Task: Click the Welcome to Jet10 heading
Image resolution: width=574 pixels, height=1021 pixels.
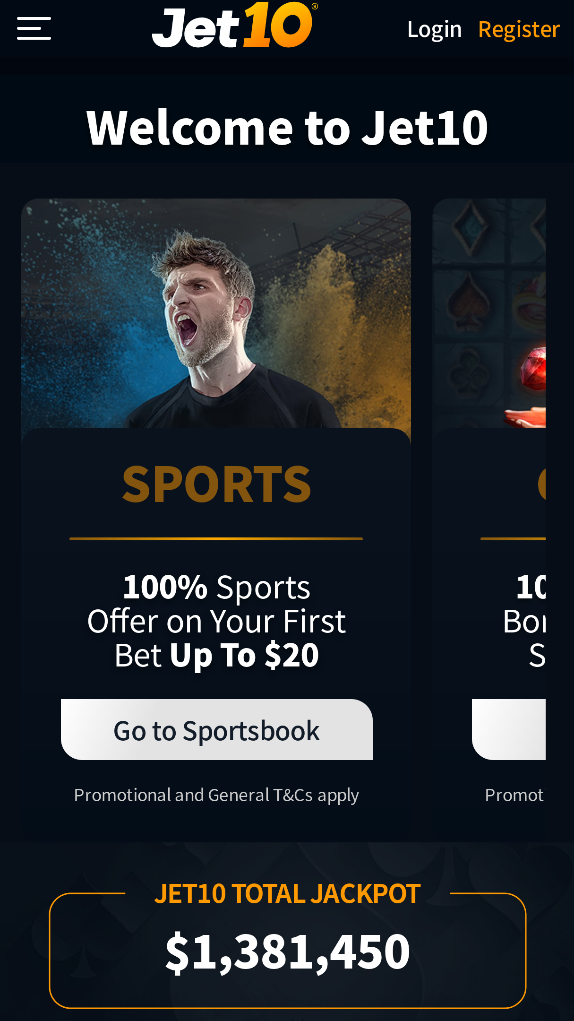Action: (x=287, y=127)
